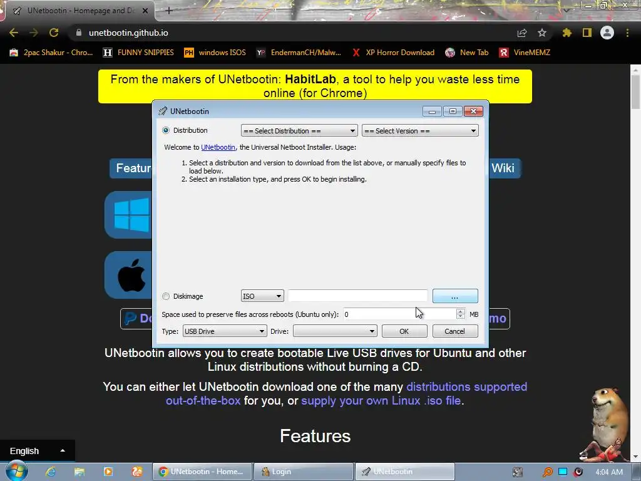The width and height of the screenshot is (641, 481).
Task: Open the UNetbootin link in welcome text
Action: pos(218,147)
